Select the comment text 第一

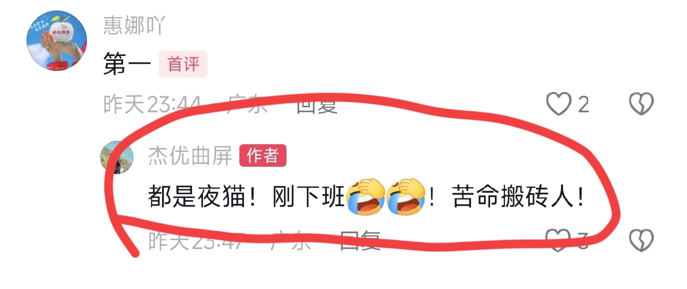click(x=127, y=65)
